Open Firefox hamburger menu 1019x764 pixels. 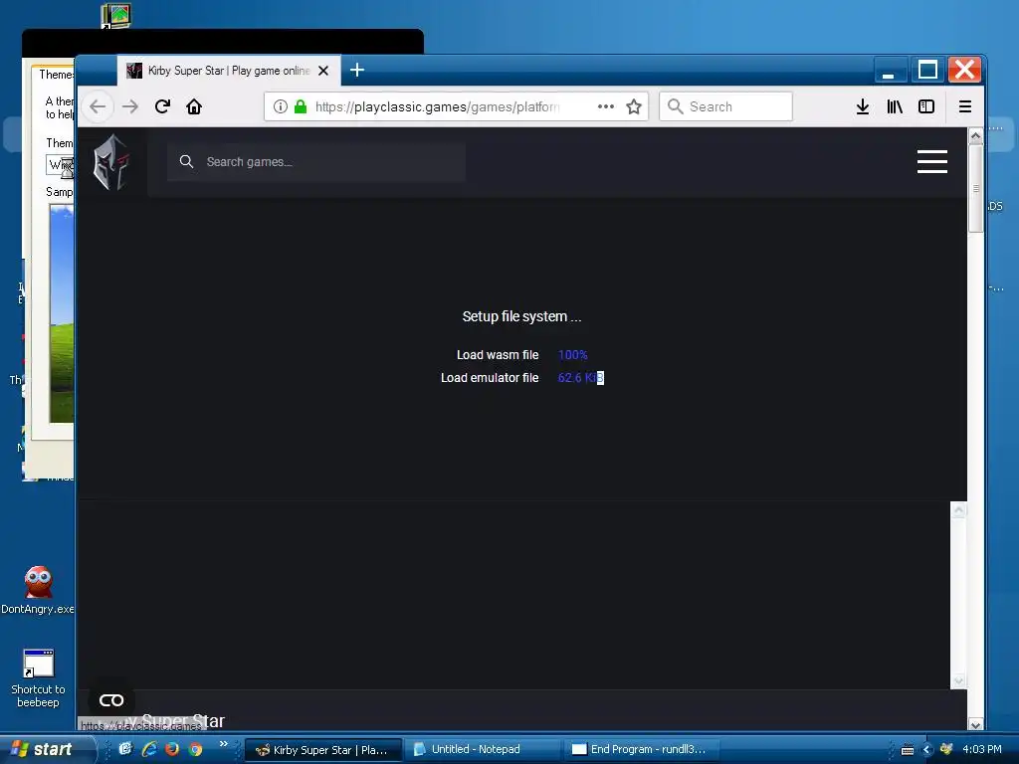tap(965, 106)
